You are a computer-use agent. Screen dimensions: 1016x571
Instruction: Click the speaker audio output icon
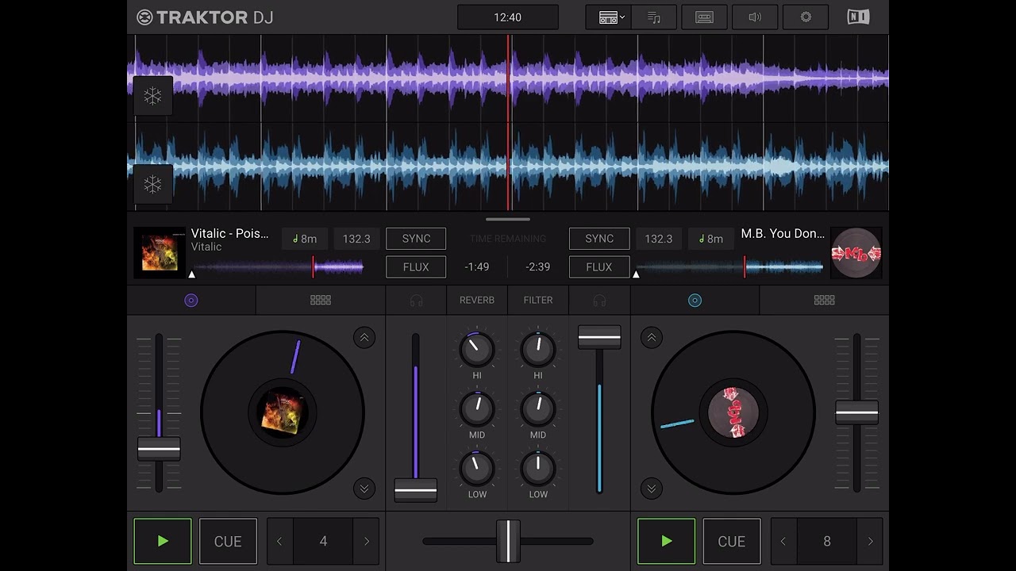(x=755, y=17)
